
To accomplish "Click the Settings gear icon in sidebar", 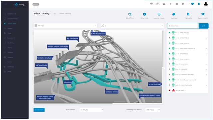I will 5,67.
